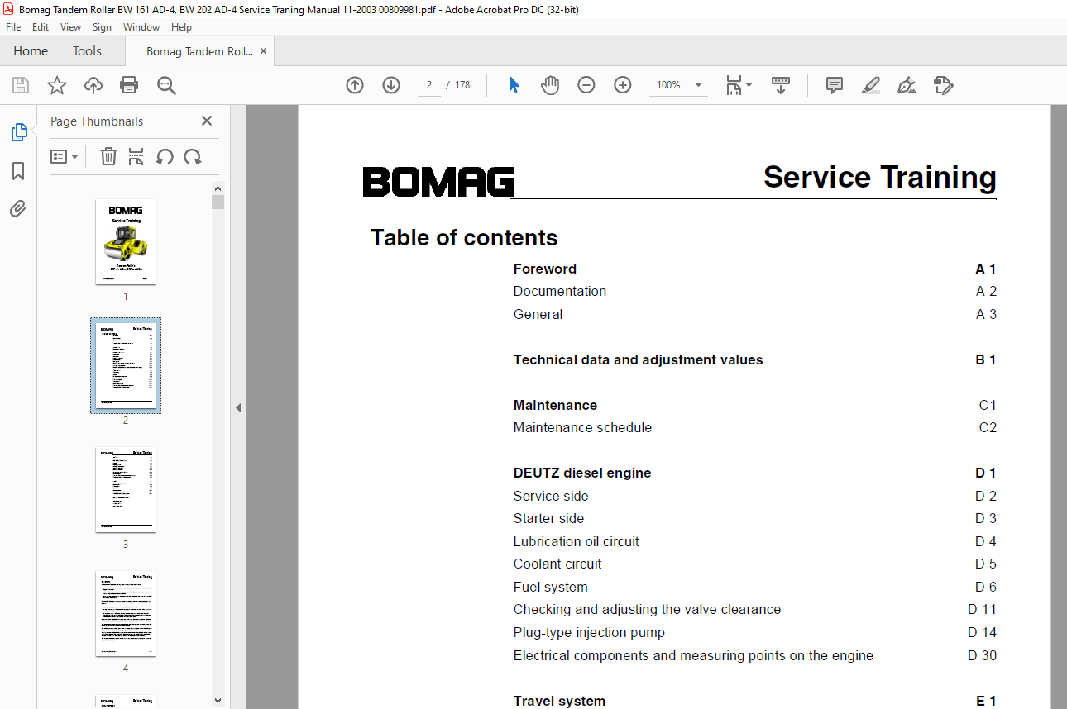Go to the next page with down arrow

[391, 85]
